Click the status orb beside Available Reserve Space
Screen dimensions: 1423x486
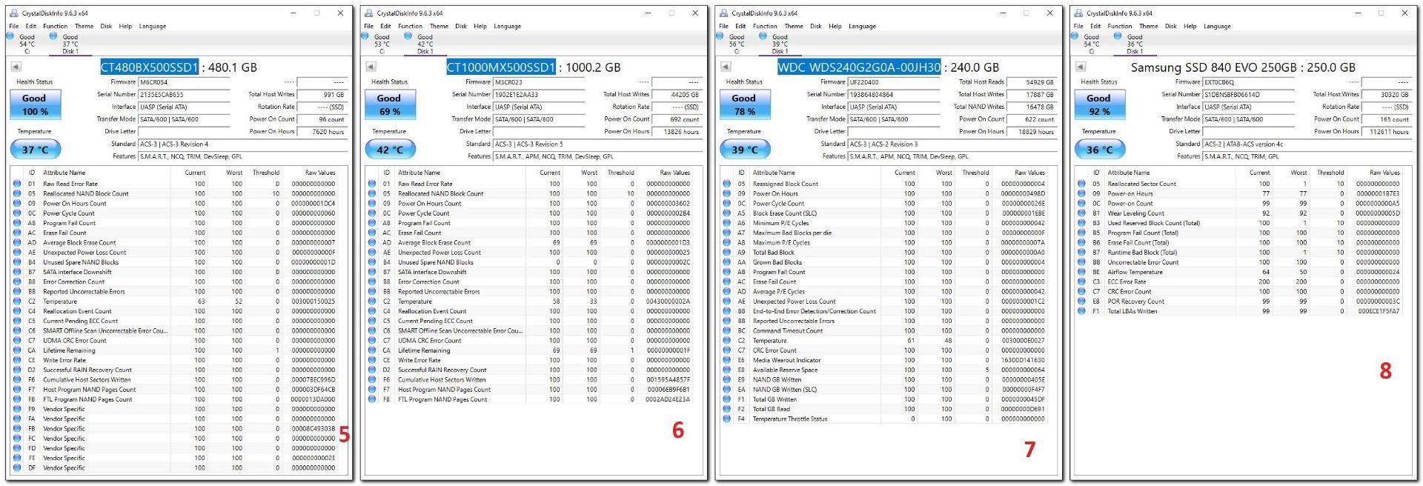tap(727, 370)
